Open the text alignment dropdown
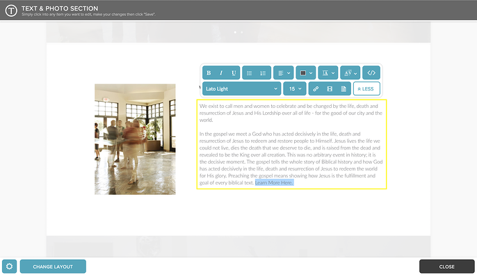This screenshot has width=477, height=275. [x=284, y=73]
